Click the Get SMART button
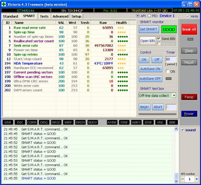 pos(149,29)
